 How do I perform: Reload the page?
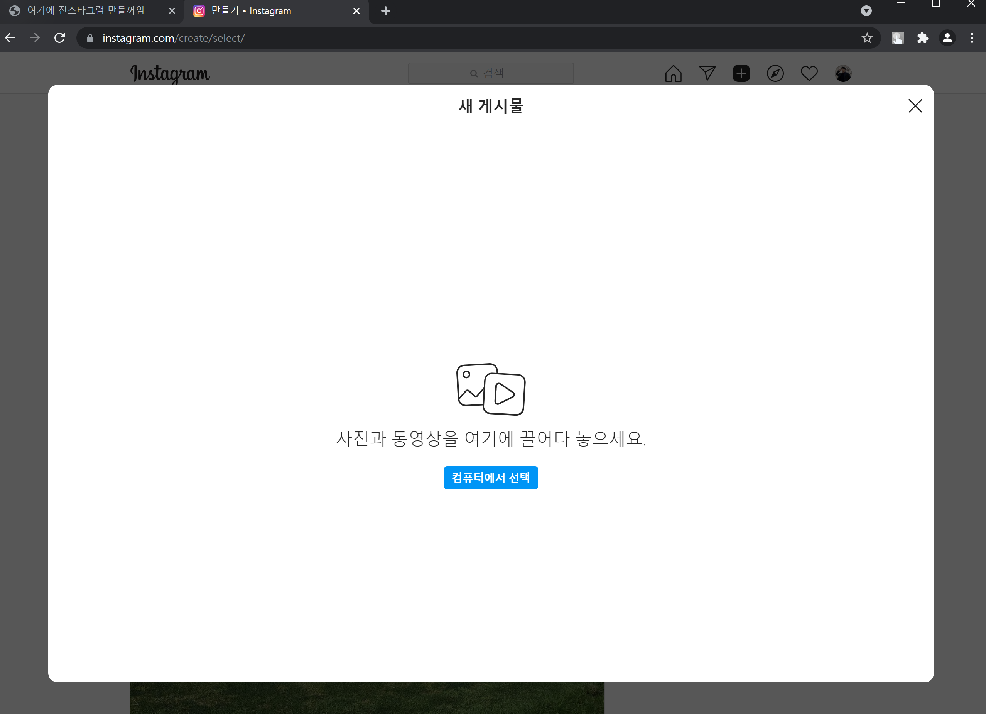[60, 38]
